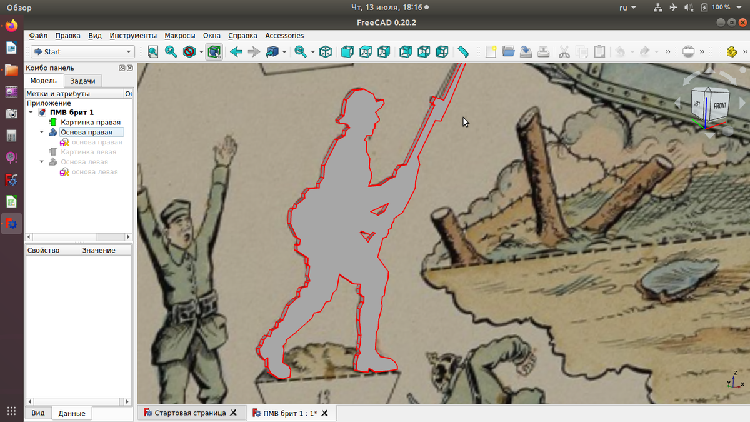The width and height of the screenshot is (750, 422).
Task: Open Redo history dropdown arrow
Action: 657,52
